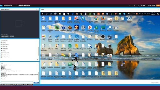Click the Chat panel options icon

(x=38, y=63)
